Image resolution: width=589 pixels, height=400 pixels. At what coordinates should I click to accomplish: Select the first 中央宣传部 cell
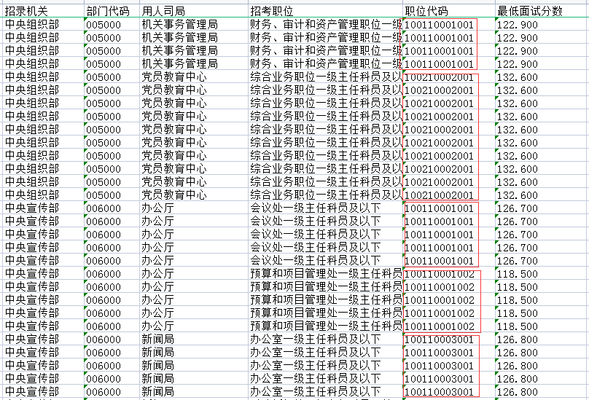(43, 208)
